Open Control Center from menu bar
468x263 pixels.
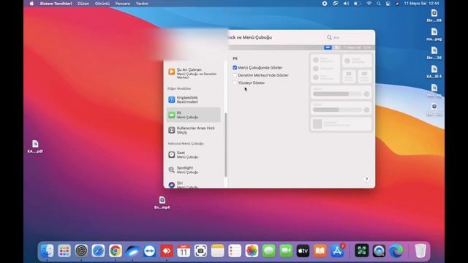point(388,4)
